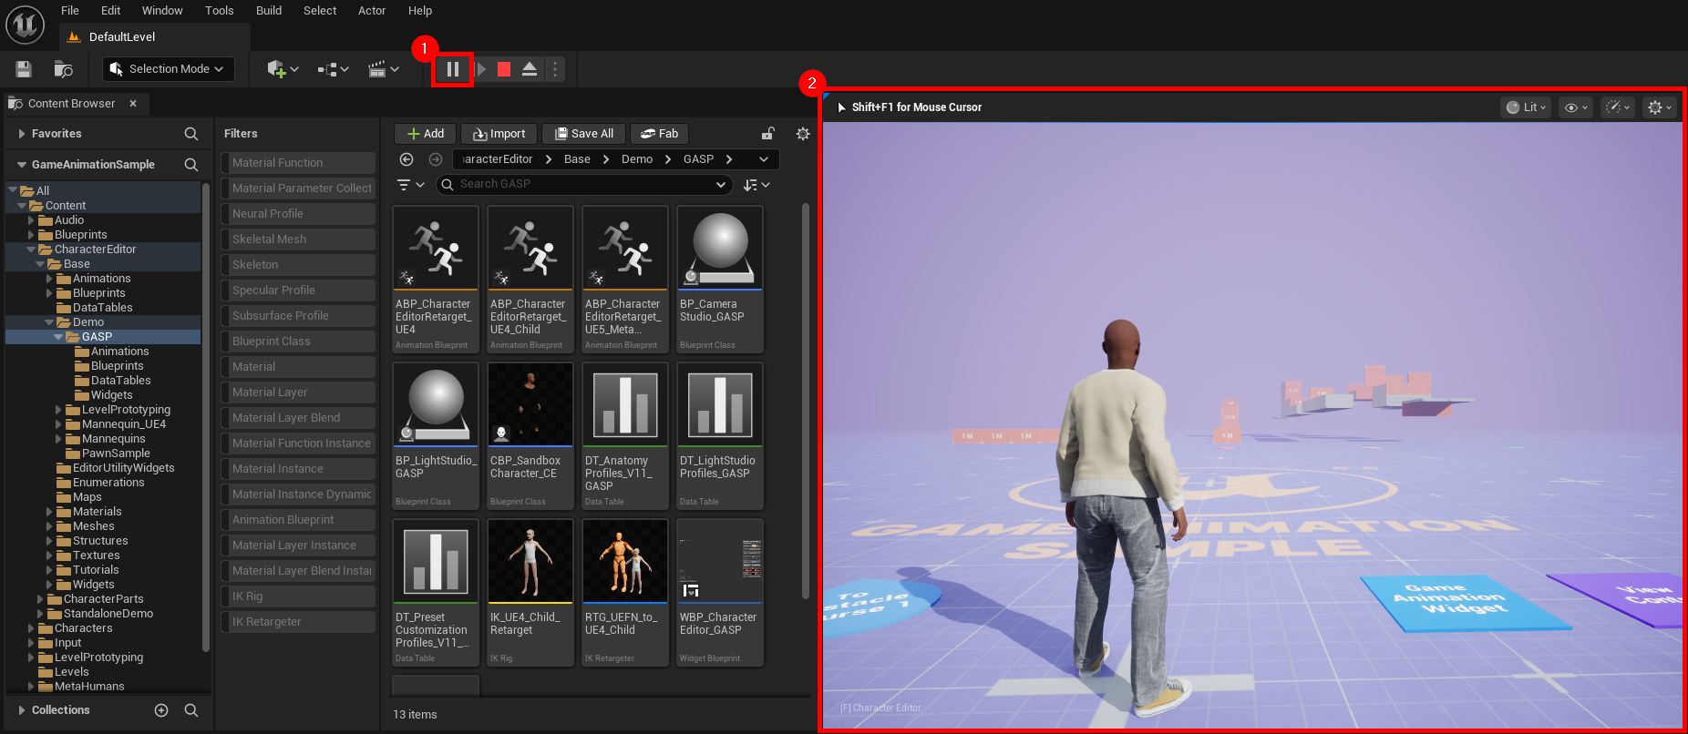Search the Favorites section
This screenshot has width=1688, height=734.
point(191,134)
